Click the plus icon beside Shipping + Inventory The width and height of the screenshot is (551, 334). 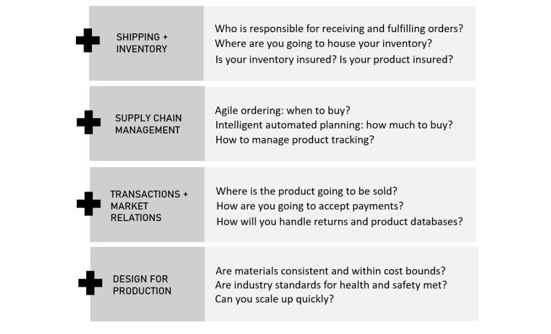click(x=88, y=40)
